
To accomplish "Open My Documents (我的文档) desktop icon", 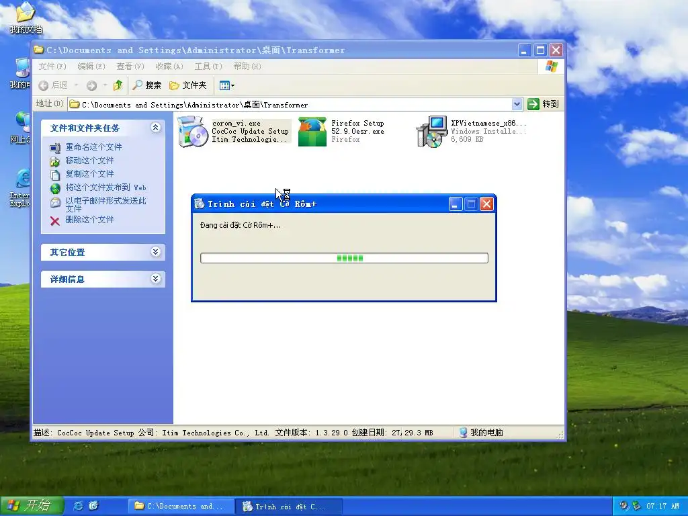I will pos(26,17).
